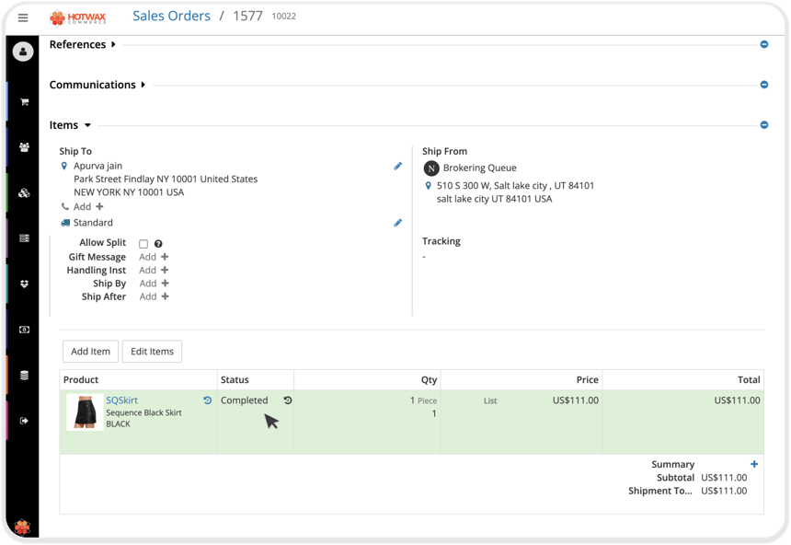Viewport: 791px width, 545px height.
Task: Click the black skirt product thumbnail
Action: click(x=85, y=412)
